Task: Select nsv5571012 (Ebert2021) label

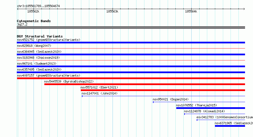Action: (x=99, y=87)
